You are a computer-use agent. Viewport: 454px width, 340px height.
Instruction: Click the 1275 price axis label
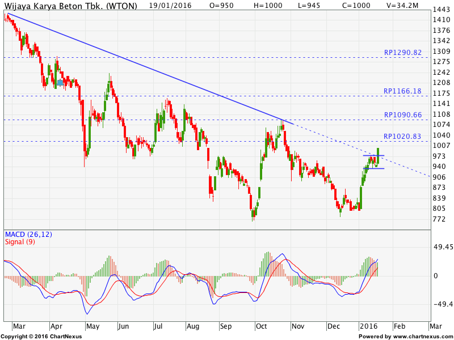(x=442, y=62)
